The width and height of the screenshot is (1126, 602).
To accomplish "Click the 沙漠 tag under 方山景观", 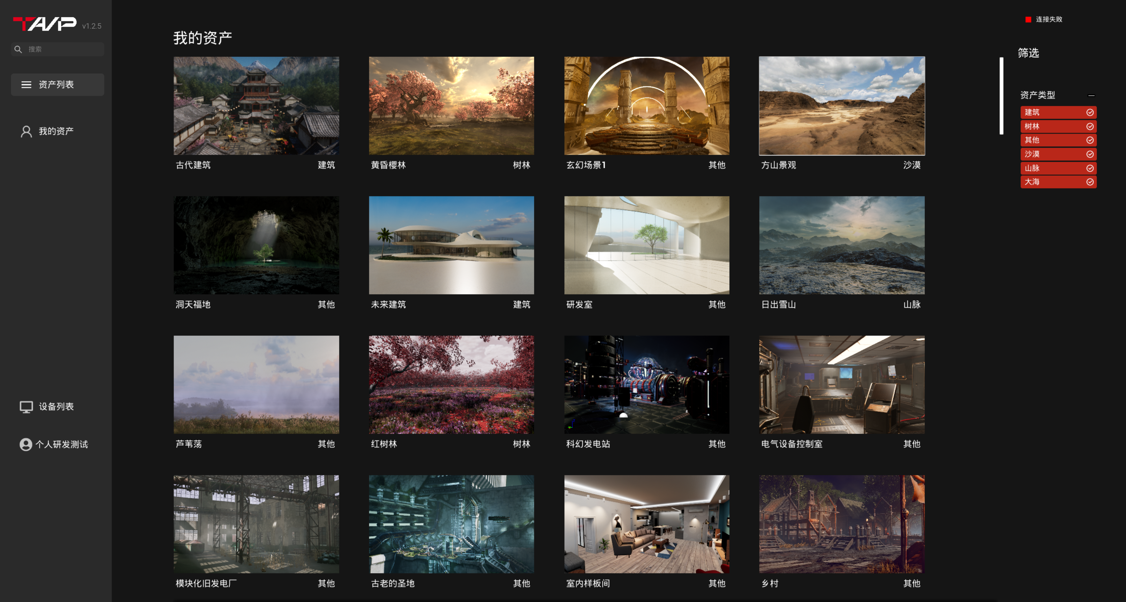I will pyautogui.click(x=912, y=165).
